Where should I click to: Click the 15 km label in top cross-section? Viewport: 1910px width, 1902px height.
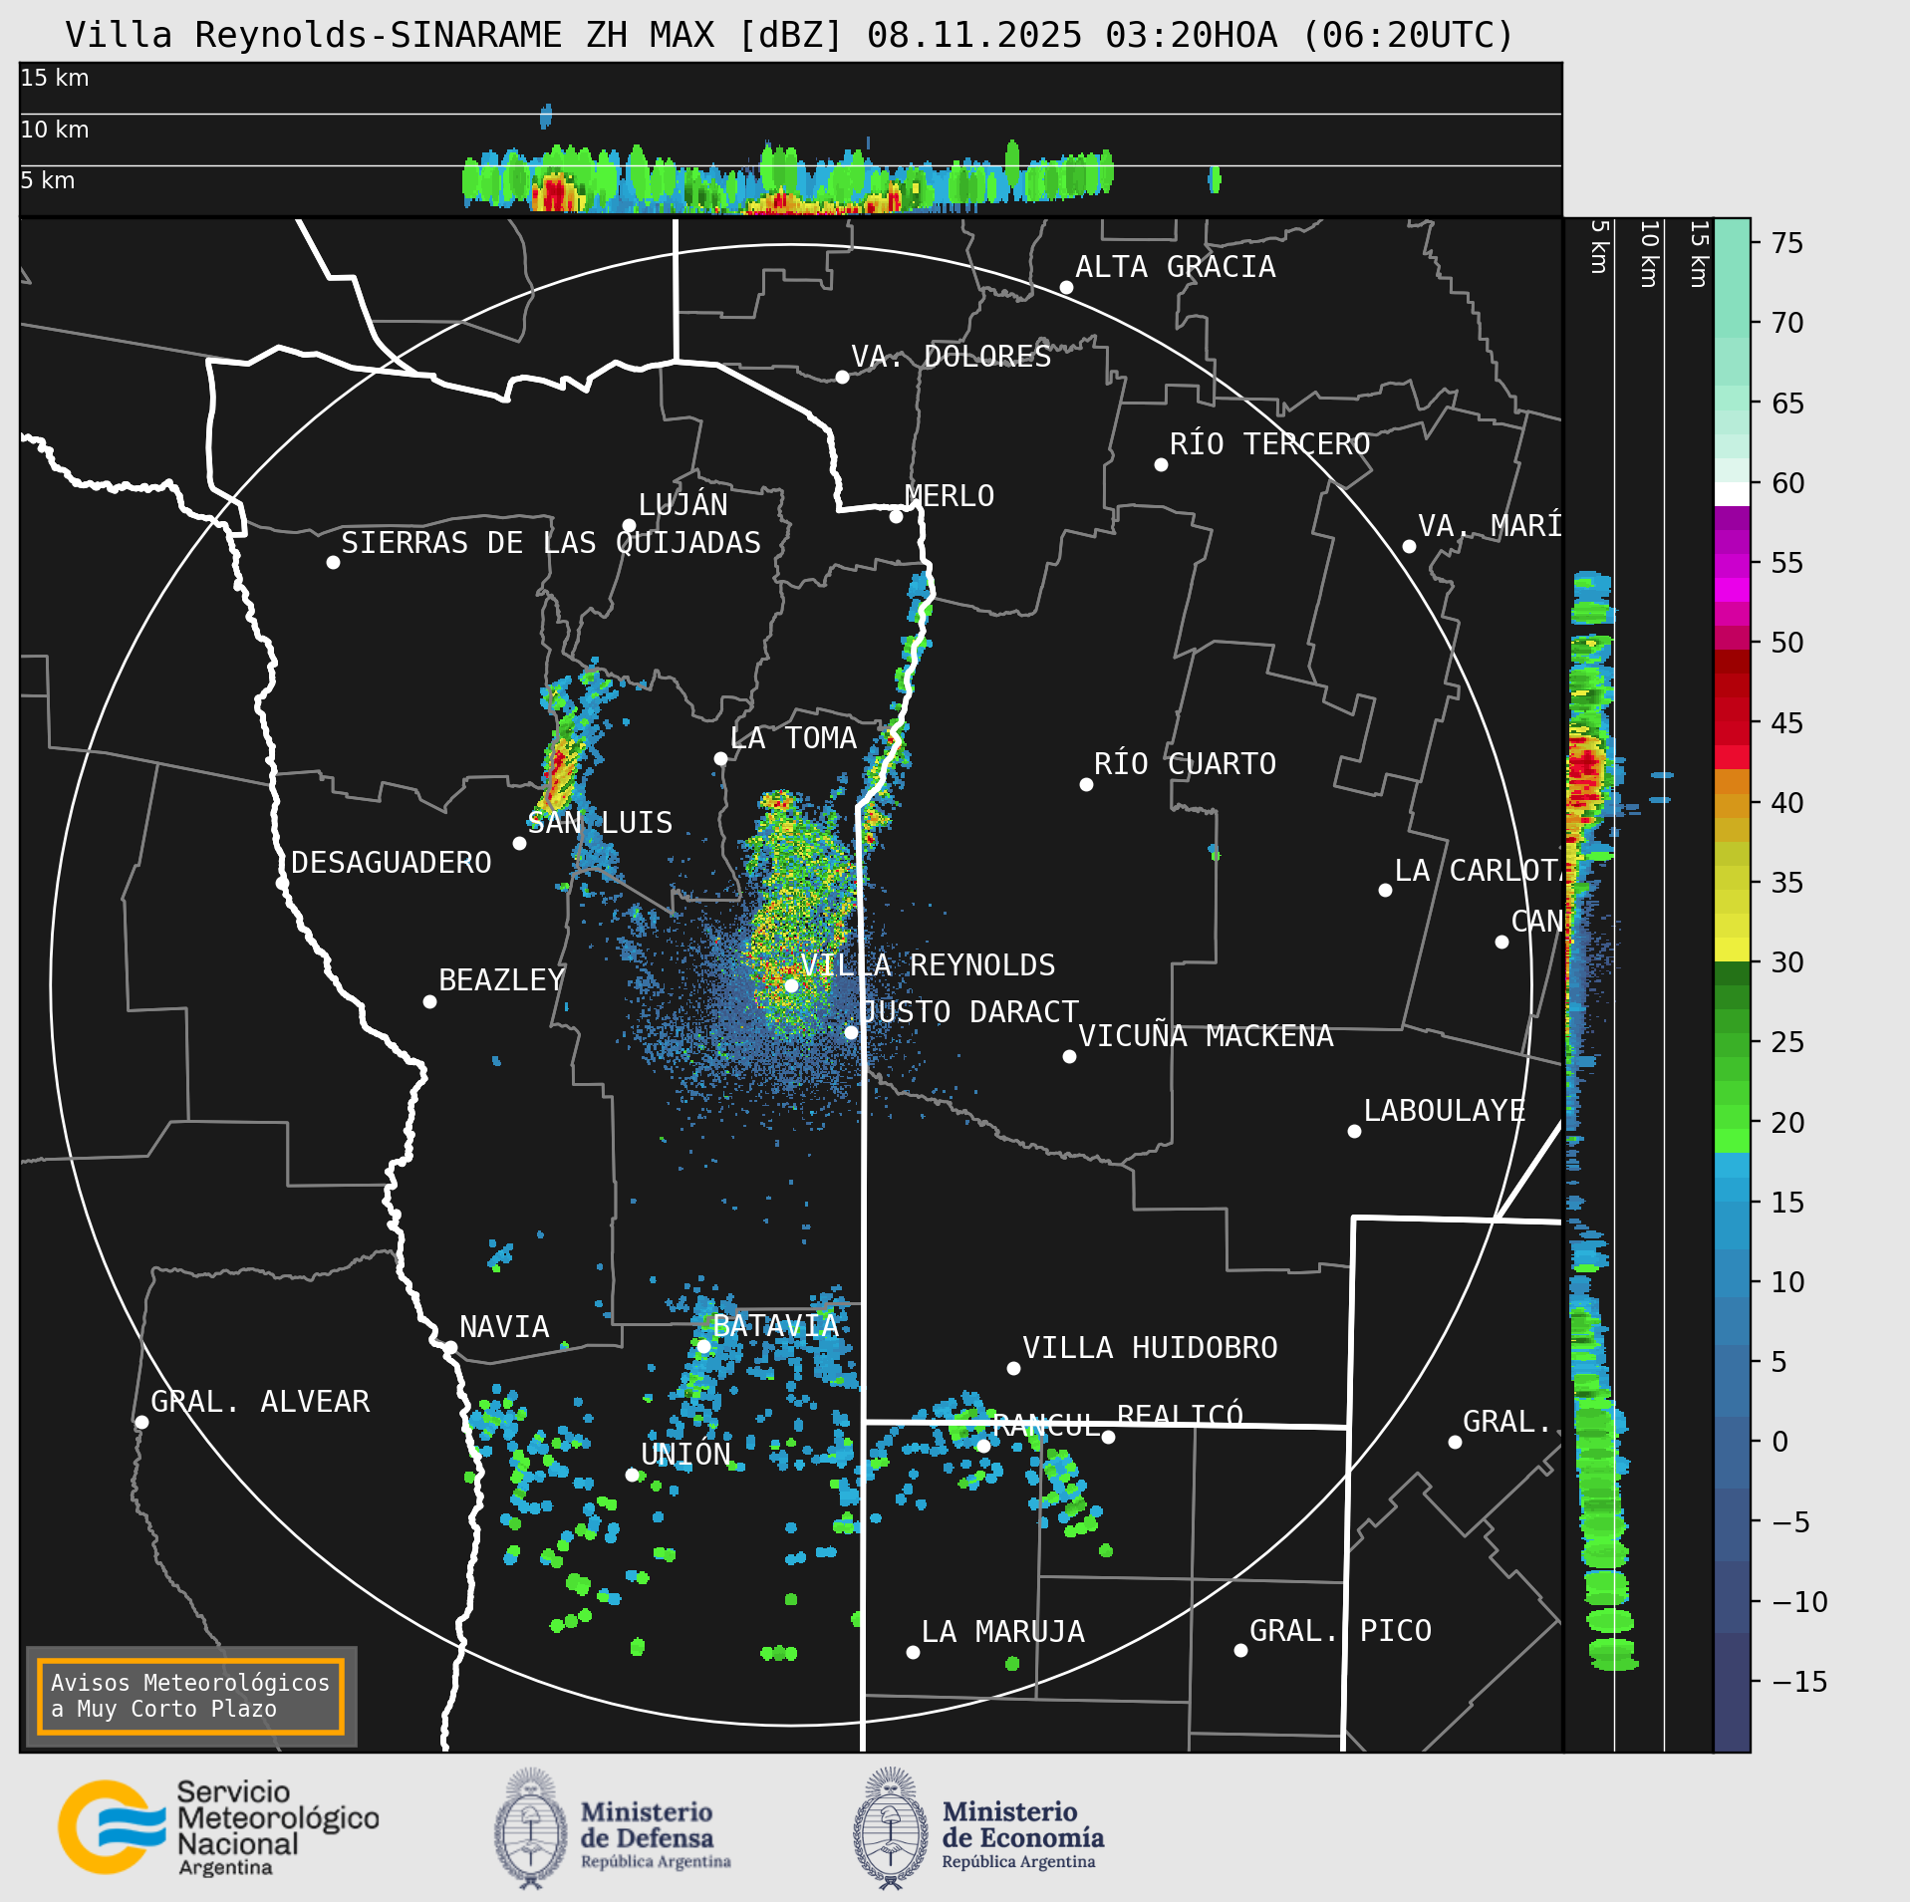[55, 78]
